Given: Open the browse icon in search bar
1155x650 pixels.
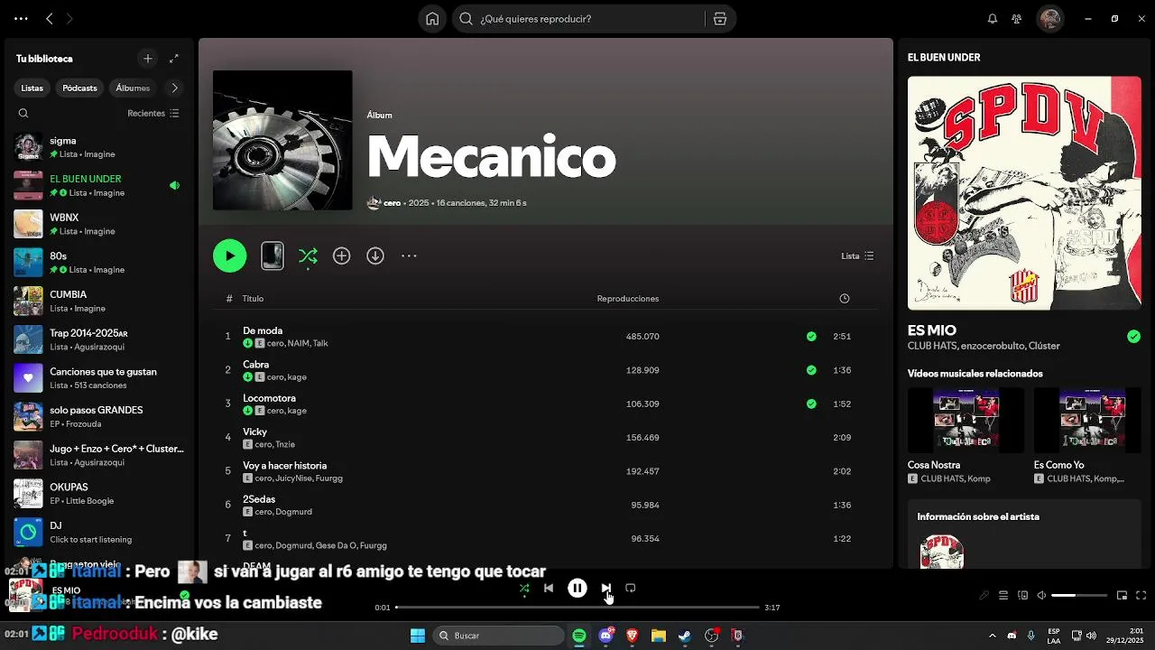Looking at the screenshot, I should [720, 19].
